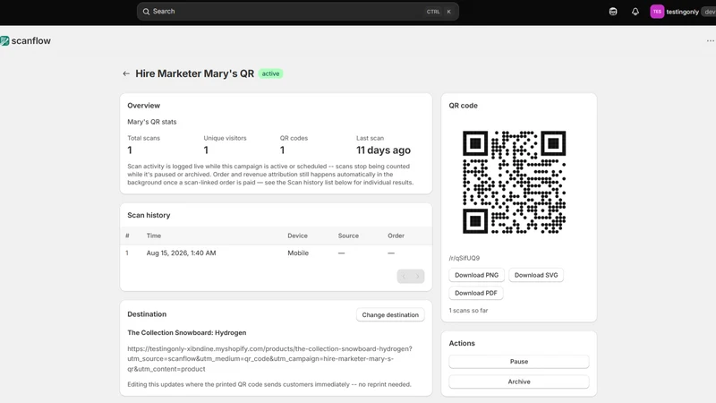Go to previous scan history page
Screen dimensions: 716x403
point(404,276)
